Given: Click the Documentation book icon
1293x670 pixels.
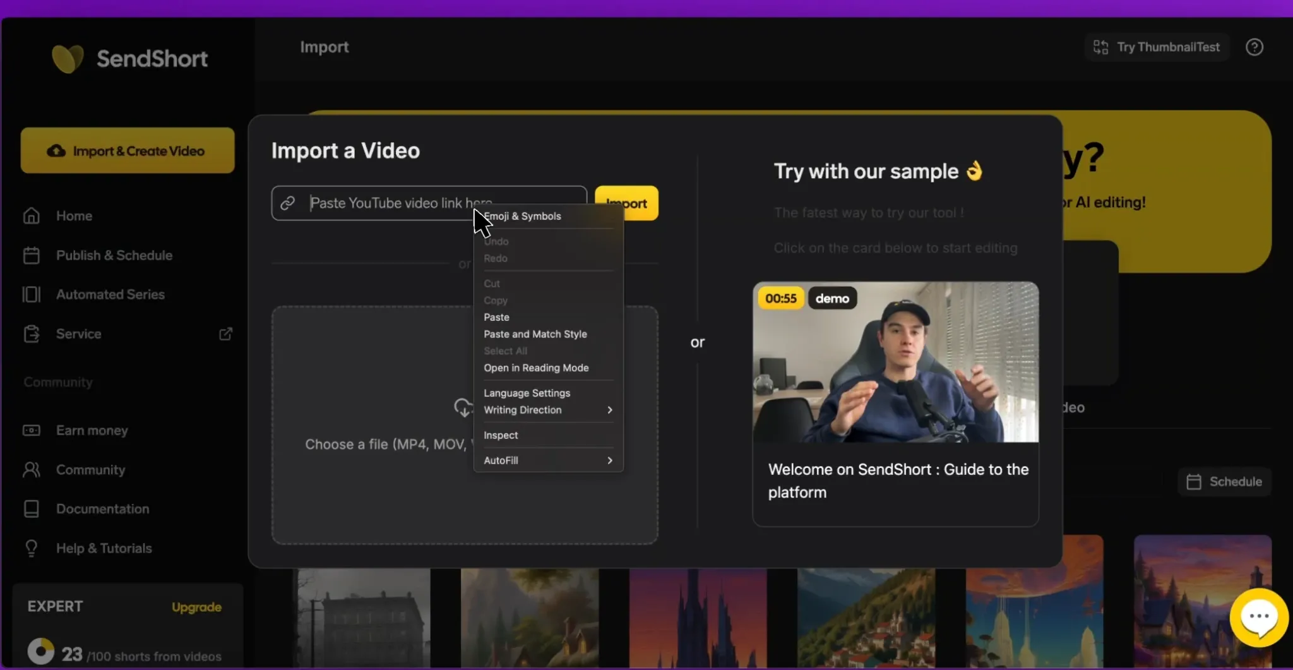Looking at the screenshot, I should pyautogui.click(x=31, y=509).
